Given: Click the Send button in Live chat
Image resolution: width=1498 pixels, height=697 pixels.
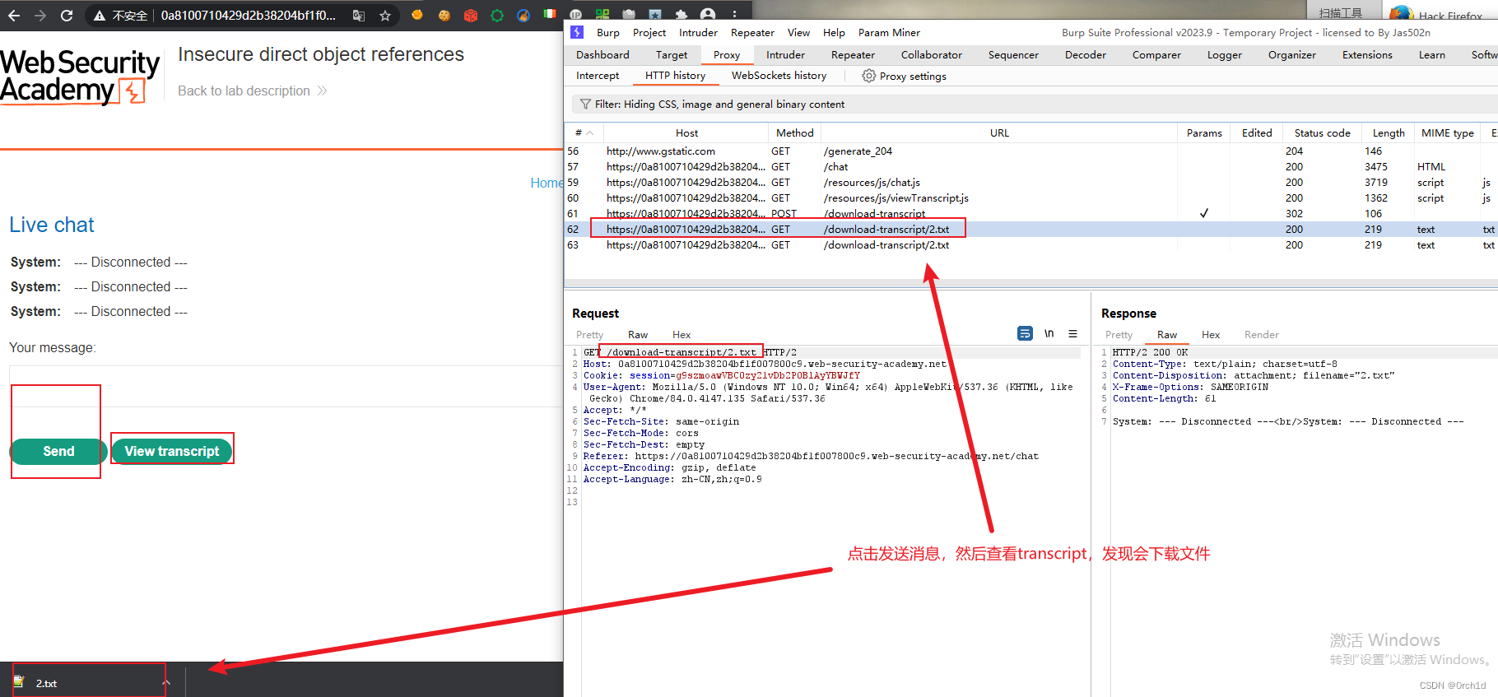Looking at the screenshot, I should pos(58,452).
